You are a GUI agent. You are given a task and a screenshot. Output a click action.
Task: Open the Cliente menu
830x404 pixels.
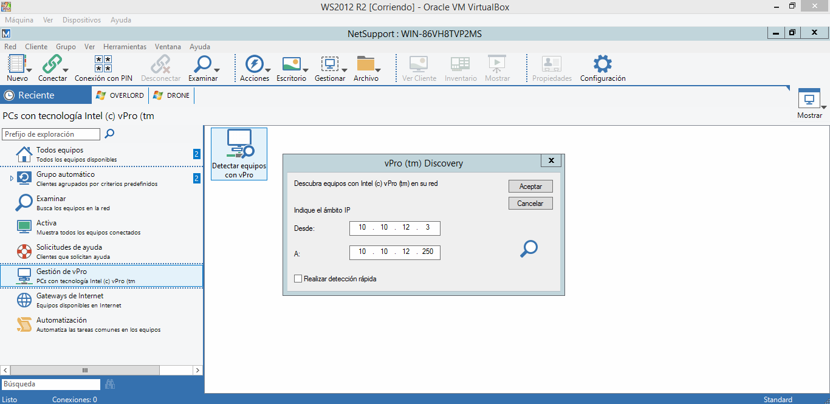click(x=36, y=46)
